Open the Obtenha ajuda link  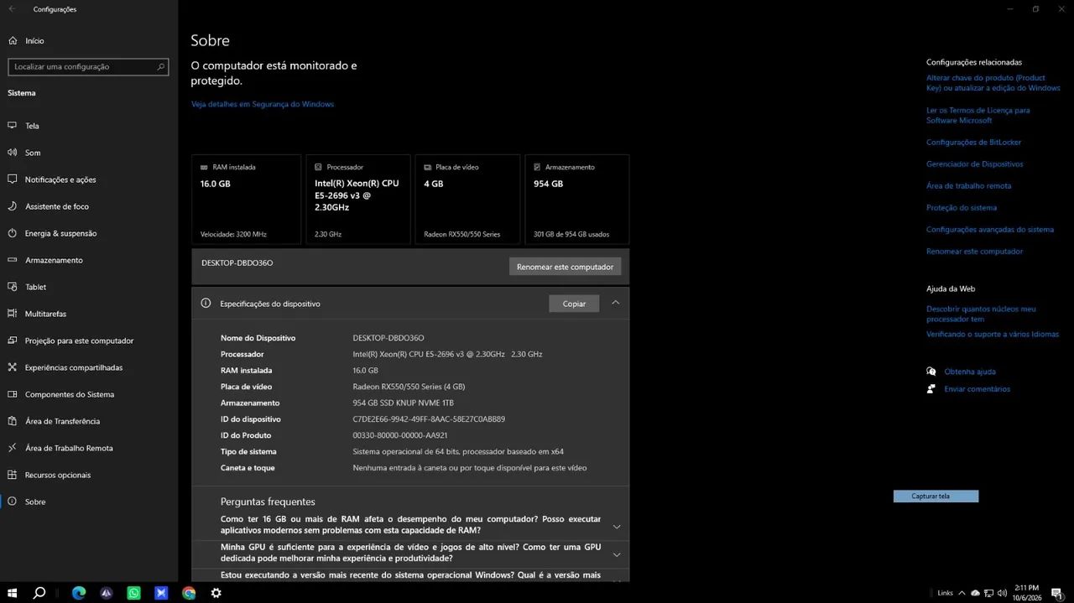tap(970, 372)
